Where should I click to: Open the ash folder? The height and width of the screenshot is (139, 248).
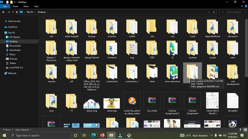tap(51, 28)
